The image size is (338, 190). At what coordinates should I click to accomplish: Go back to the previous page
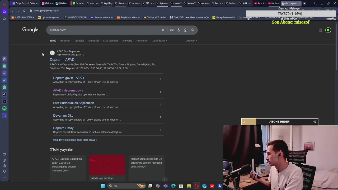tap(12, 11)
